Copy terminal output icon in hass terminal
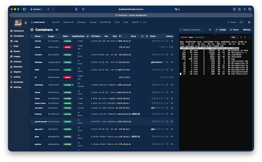Viewport: 262px width, 162px height. 245,37
